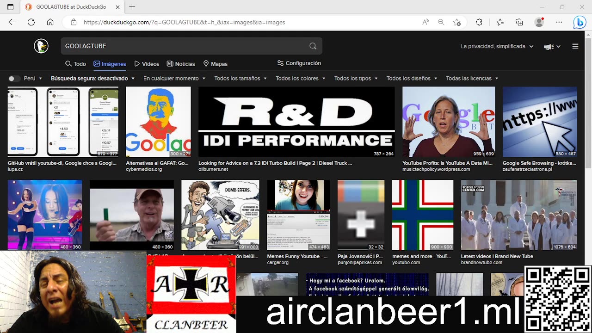Open the Dumb Effers cartoon thumbnail

[220, 215]
